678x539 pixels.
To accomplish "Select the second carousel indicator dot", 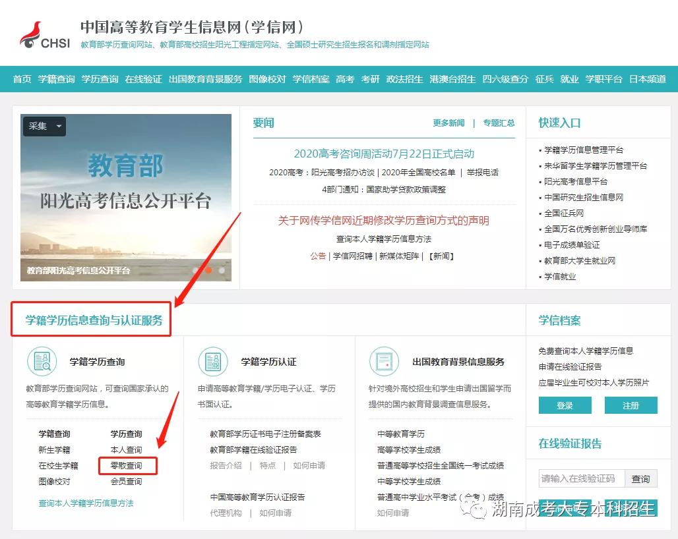I will click(208, 270).
